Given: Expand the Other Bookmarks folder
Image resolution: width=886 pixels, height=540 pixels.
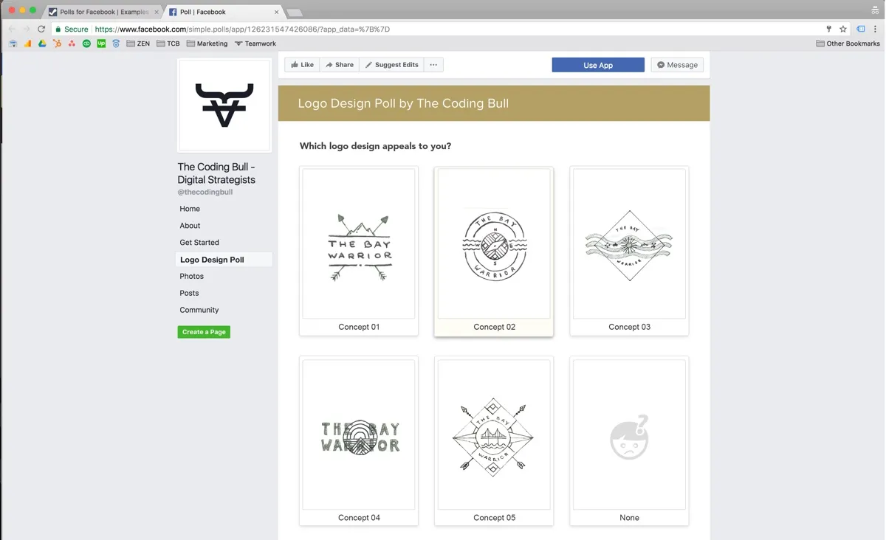Looking at the screenshot, I should coord(848,44).
